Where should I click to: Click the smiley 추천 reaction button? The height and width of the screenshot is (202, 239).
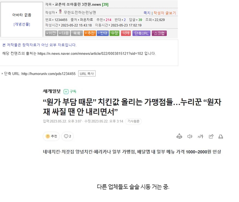tap(51, 136)
